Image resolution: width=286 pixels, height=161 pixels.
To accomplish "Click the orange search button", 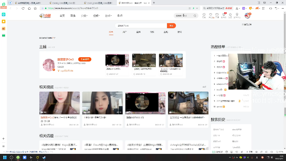I will [x=171, y=26].
